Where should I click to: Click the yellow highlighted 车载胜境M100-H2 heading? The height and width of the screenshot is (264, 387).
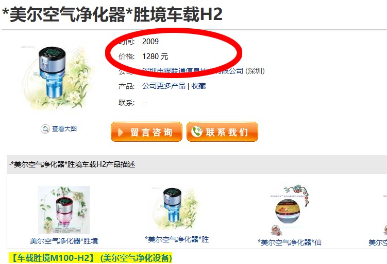coord(90,258)
